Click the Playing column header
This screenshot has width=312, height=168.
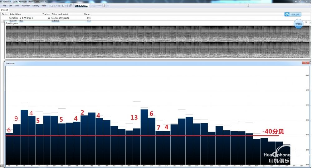point(5,14)
